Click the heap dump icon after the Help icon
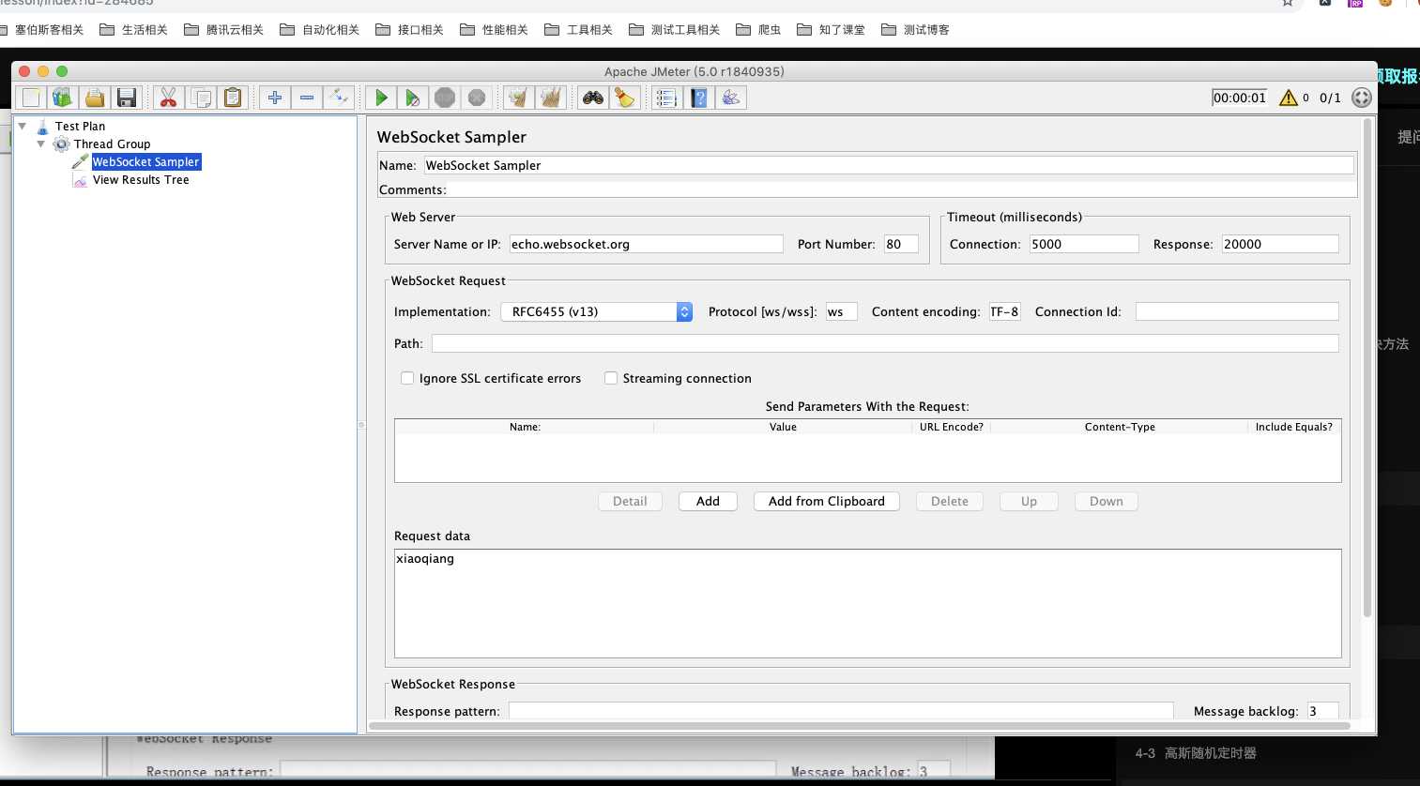This screenshot has width=1420, height=786. pyautogui.click(x=731, y=98)
